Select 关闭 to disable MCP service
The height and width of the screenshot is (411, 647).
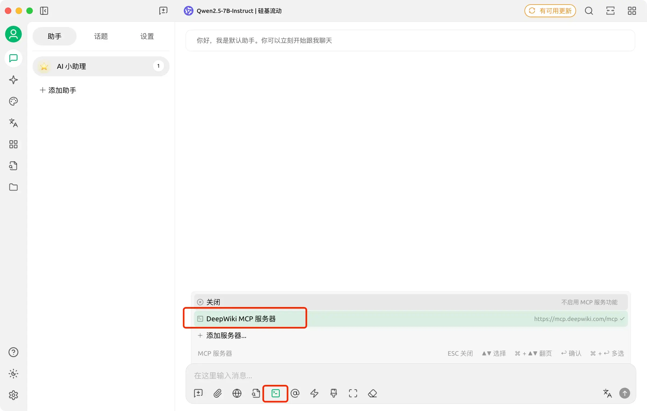(x=411, y=302)
